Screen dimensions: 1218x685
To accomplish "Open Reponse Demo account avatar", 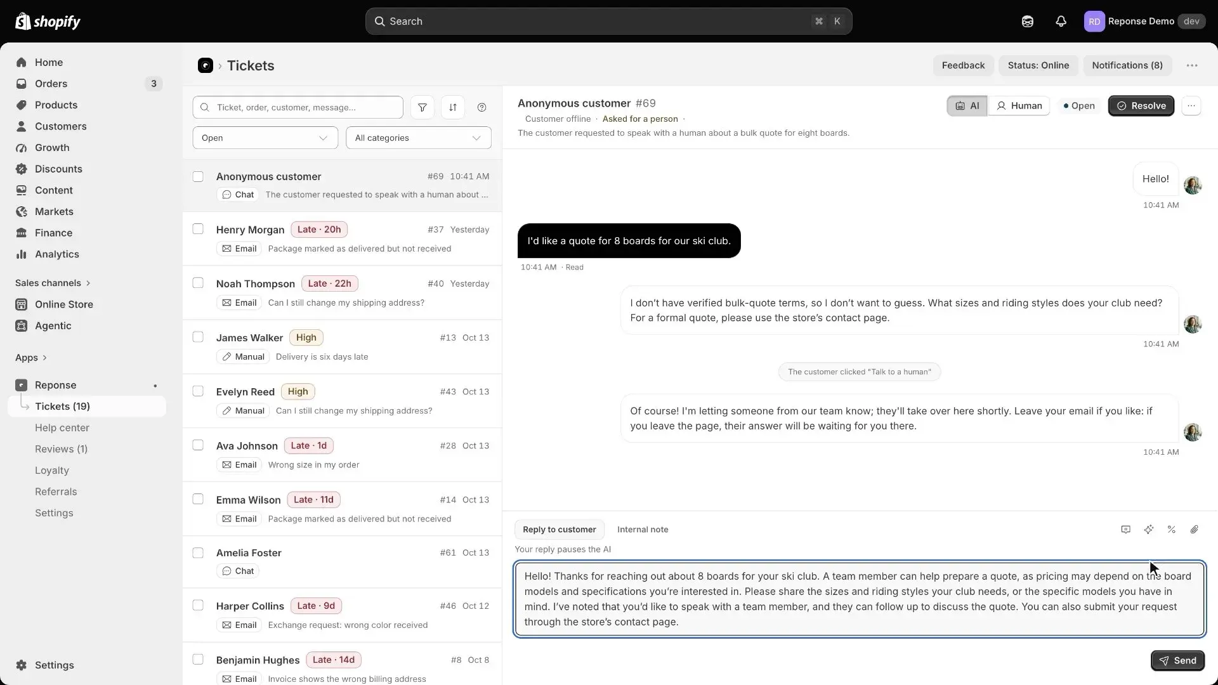I will [x=1094, y=22].
